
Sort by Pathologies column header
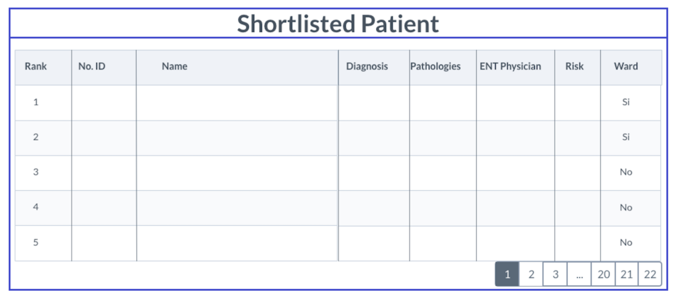point(436,66)
